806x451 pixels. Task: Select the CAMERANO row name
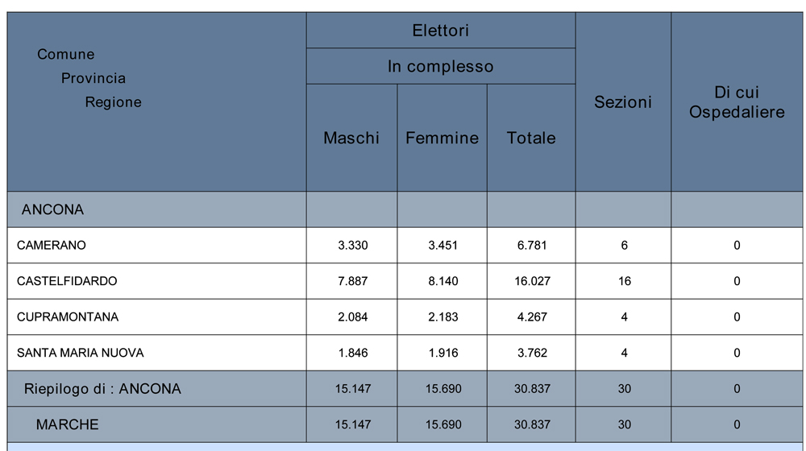tap(52, 246)
